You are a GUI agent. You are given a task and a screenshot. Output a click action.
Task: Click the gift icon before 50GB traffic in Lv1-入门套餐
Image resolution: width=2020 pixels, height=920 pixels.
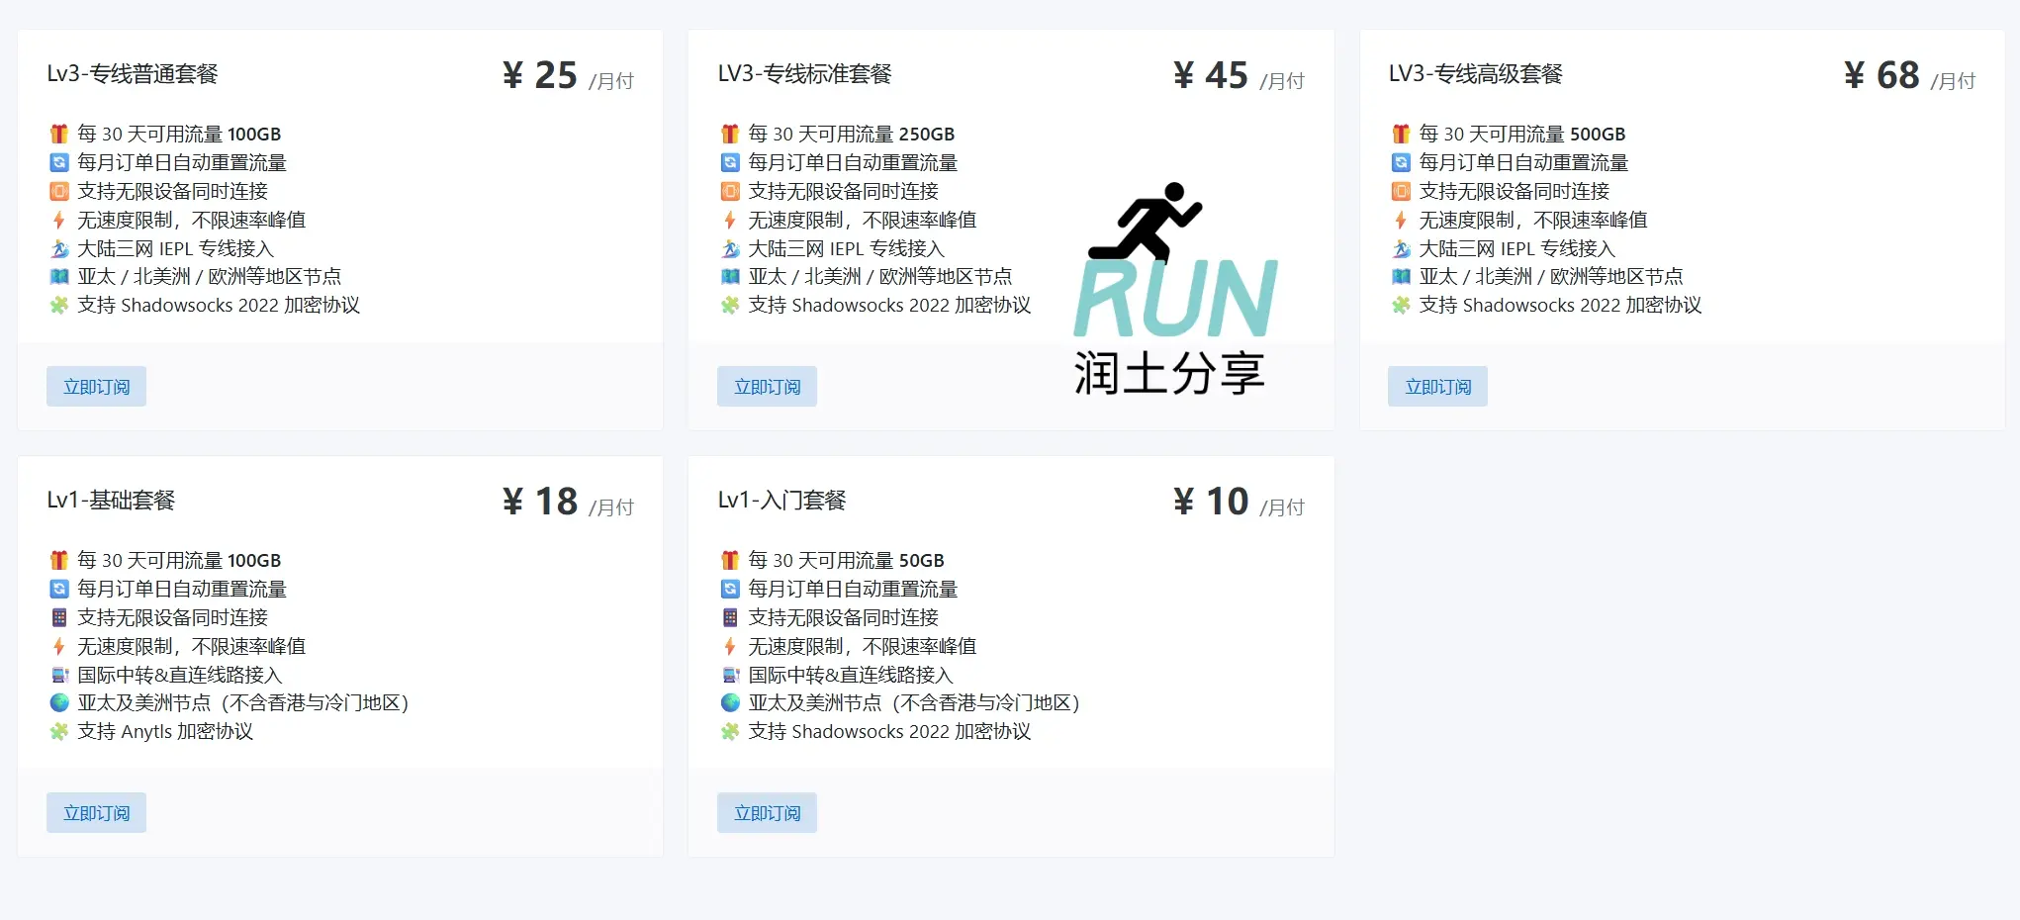[729, 559]
